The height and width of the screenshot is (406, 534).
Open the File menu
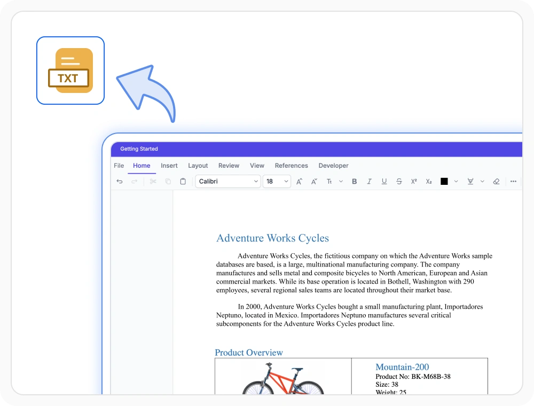(x=119, y=166)
